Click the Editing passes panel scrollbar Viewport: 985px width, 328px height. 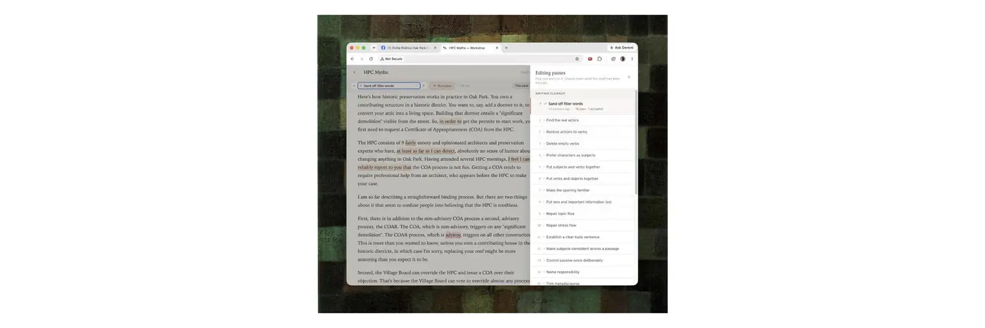tap(636, 140)
